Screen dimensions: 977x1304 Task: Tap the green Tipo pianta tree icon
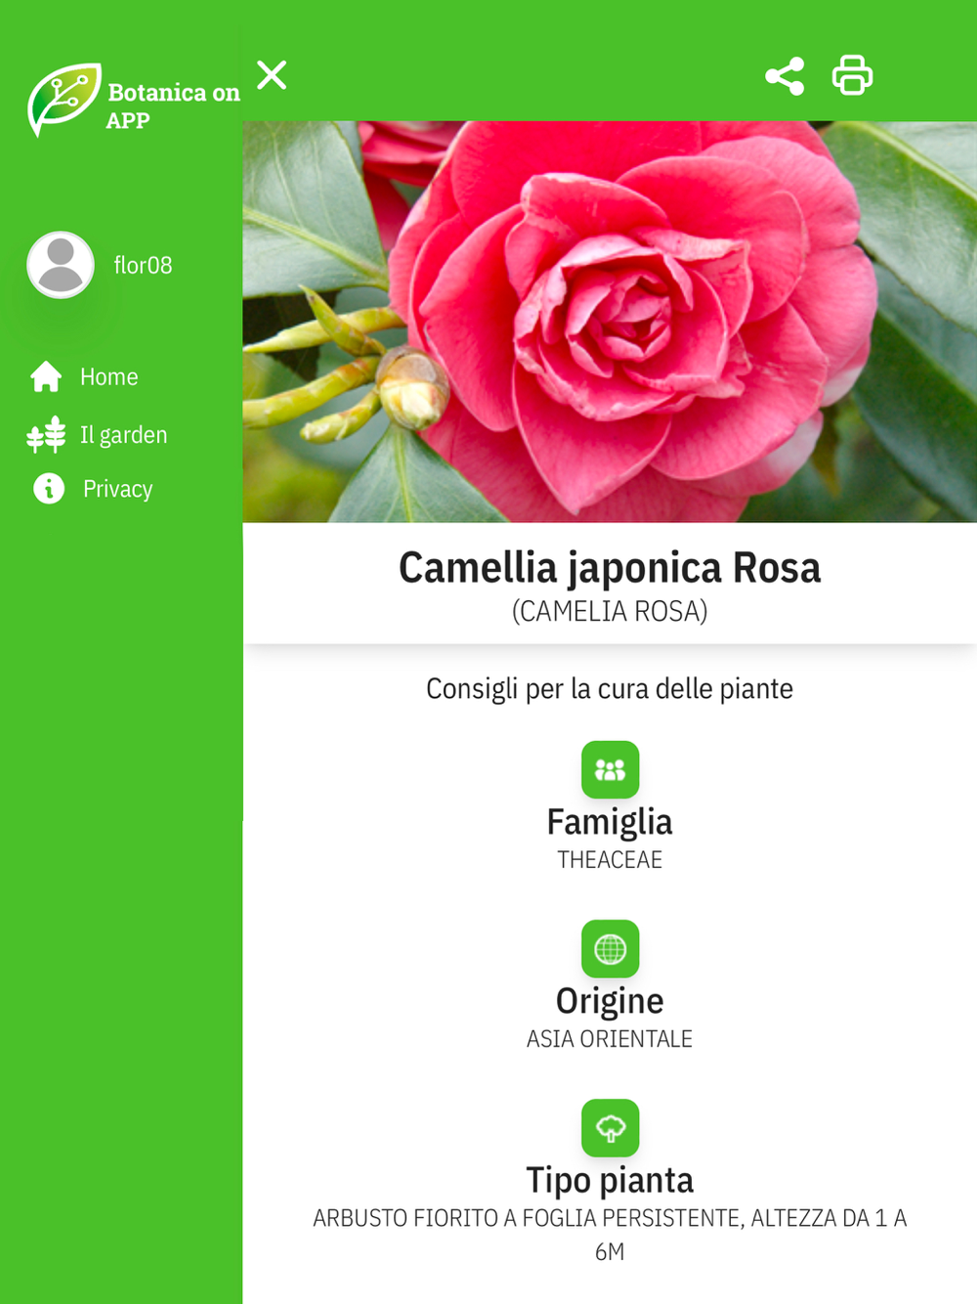tap(611, 1128)
